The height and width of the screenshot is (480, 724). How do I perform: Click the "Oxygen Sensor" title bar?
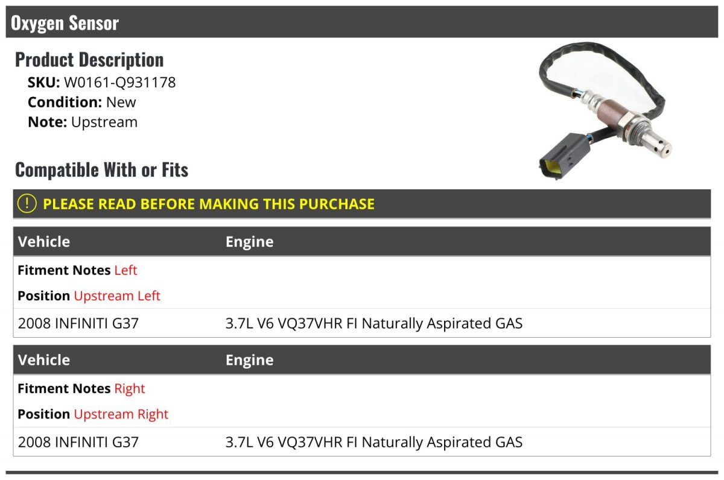click(65, 23)
